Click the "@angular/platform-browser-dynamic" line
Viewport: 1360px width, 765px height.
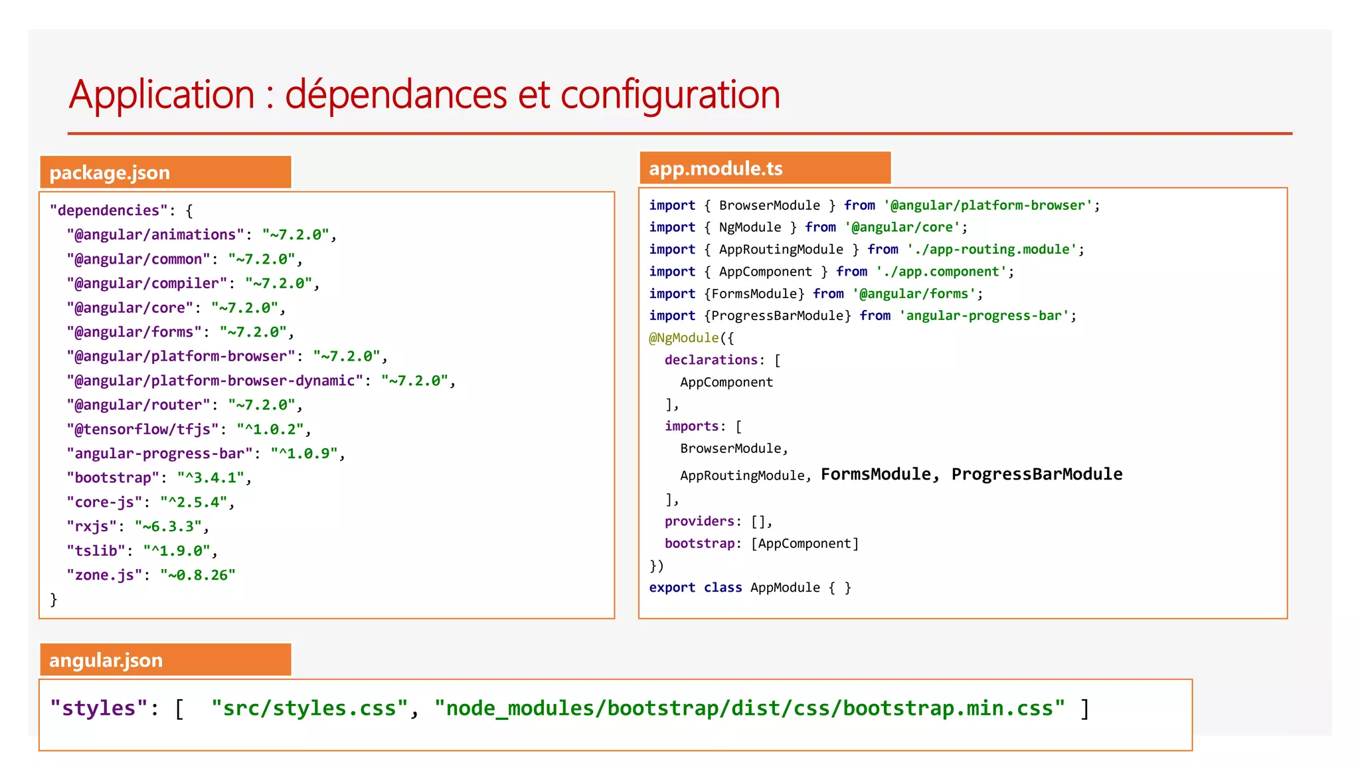click(x=261, y=381)
